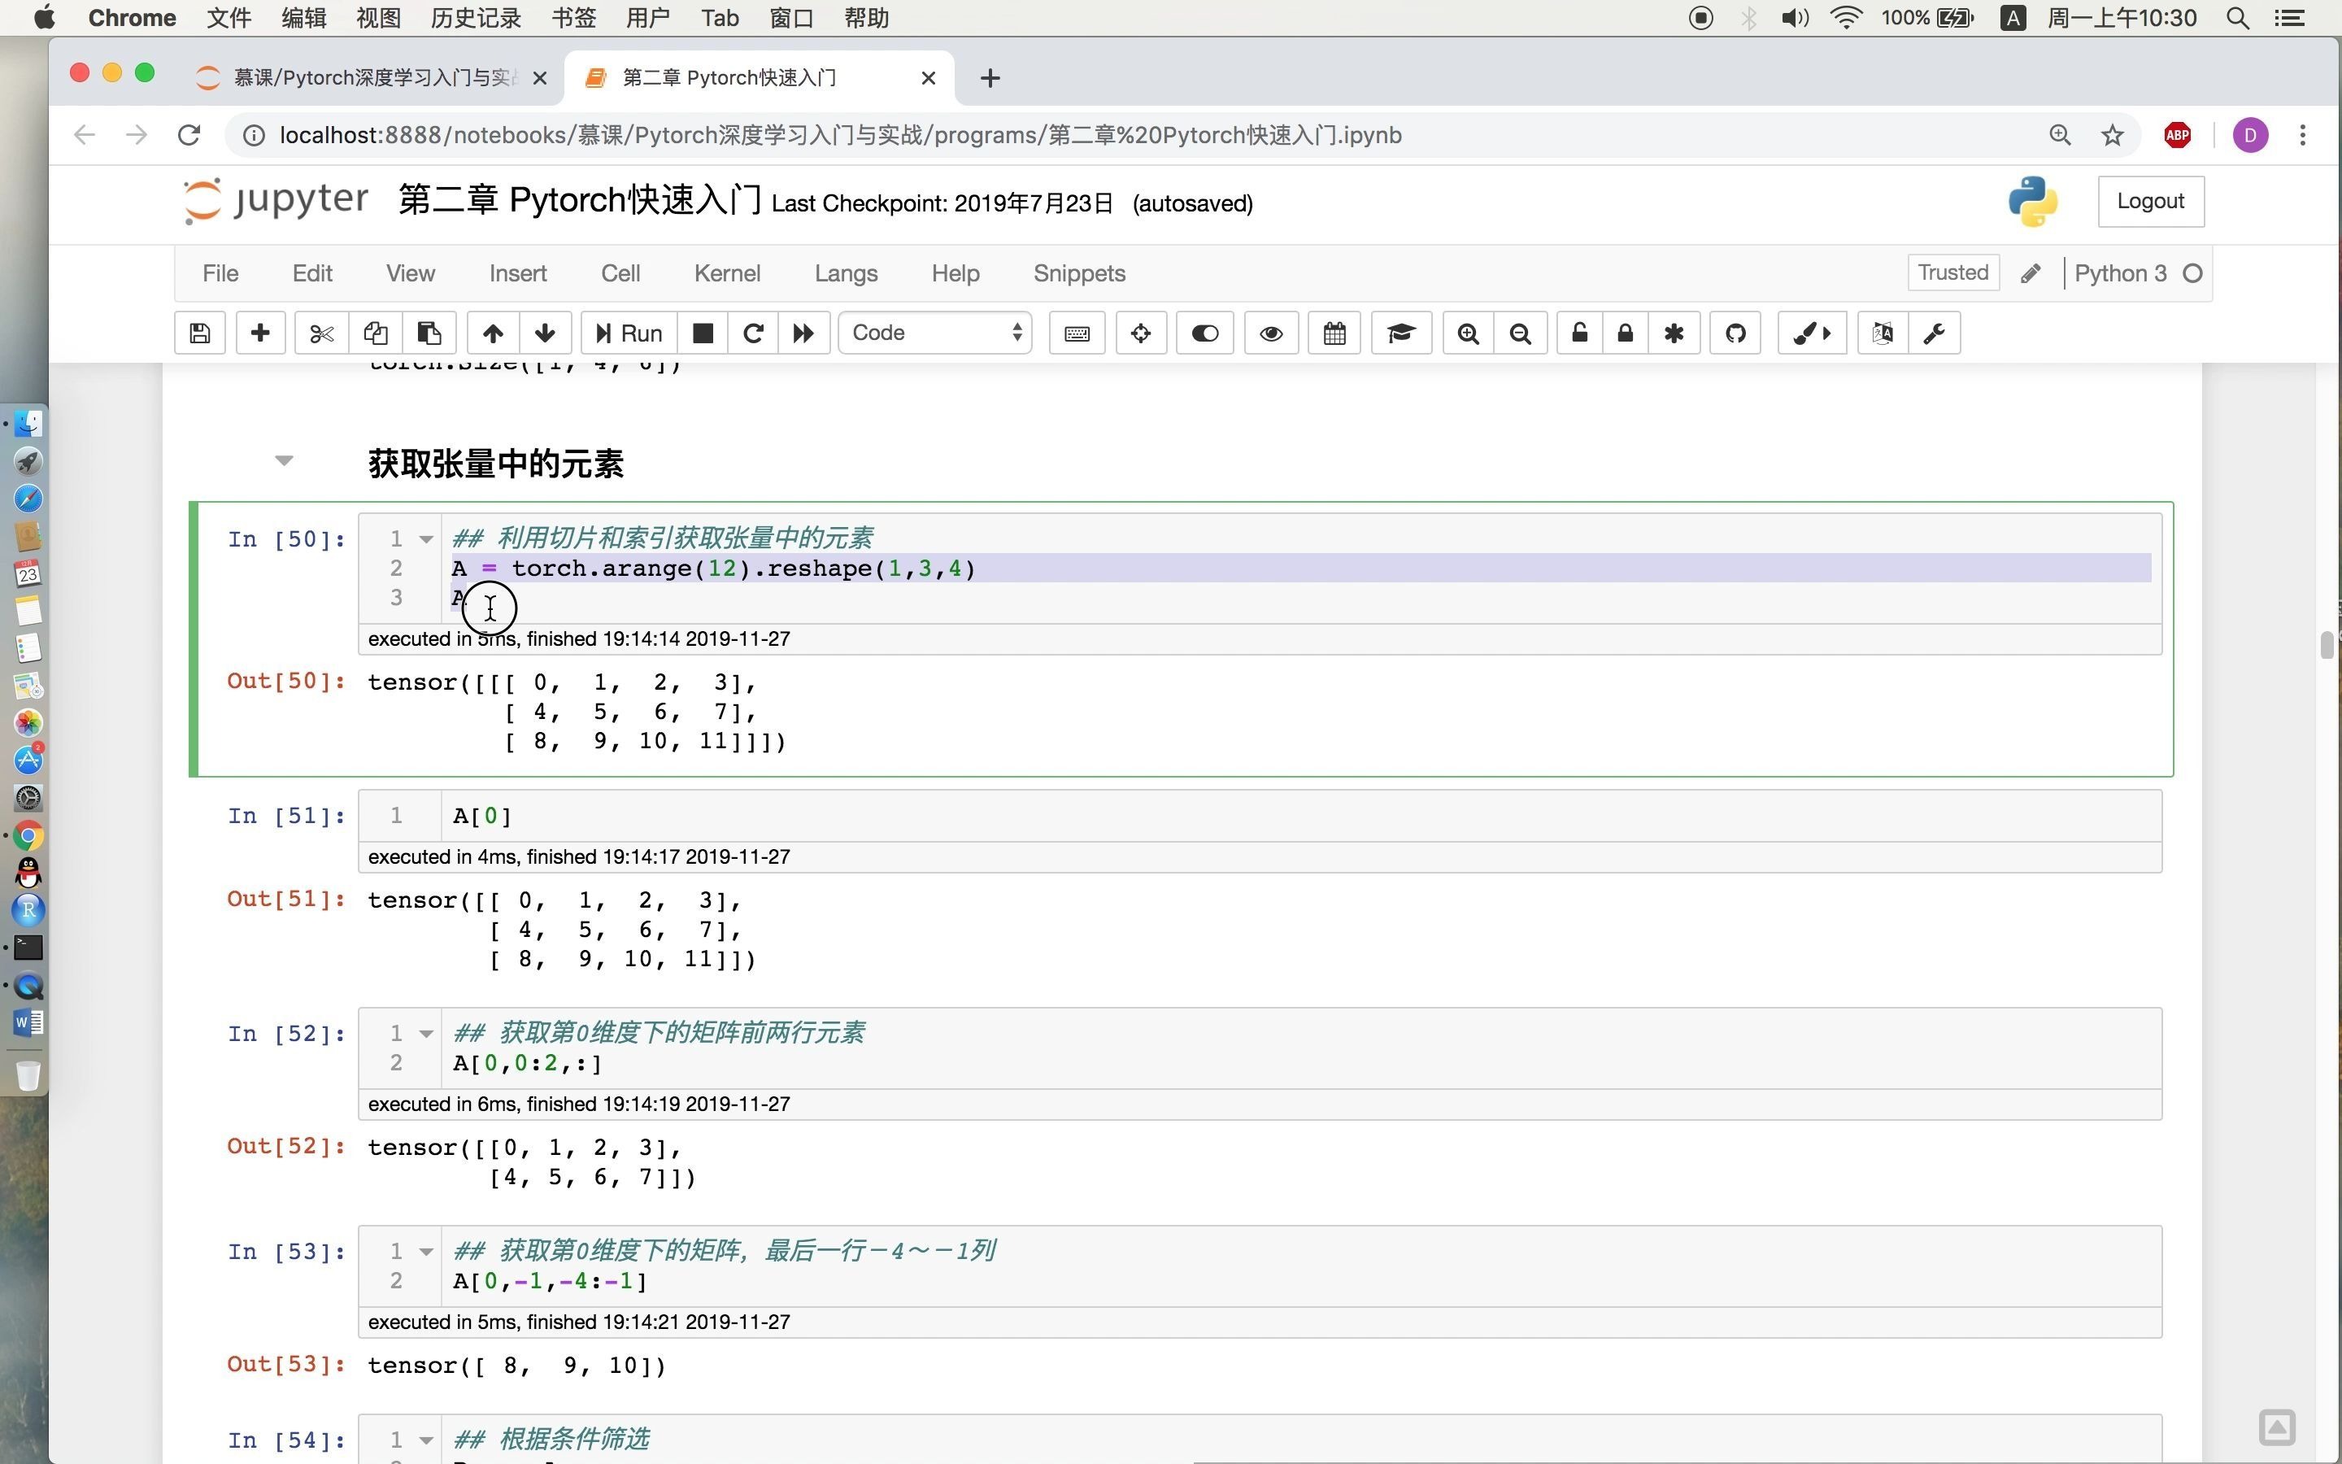The height and width of the screenshot is (1464, 2342).
Task: Collapse the 获取张量中的元素 heading section
Action: (284, 461)
